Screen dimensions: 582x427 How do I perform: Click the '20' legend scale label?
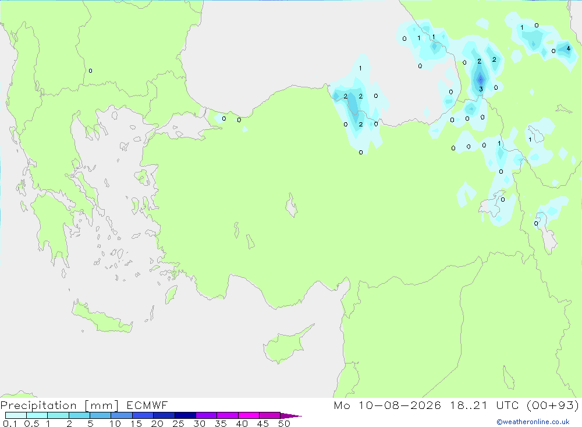coord(157,424)
